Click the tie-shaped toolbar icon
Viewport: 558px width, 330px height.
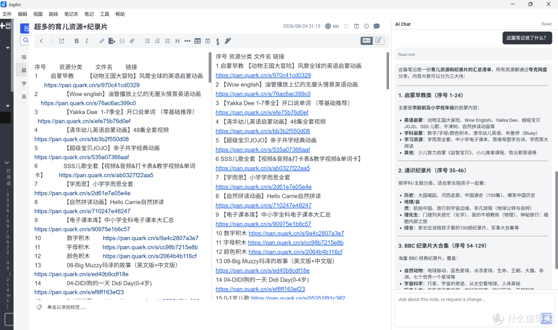(x=218, y=41)
